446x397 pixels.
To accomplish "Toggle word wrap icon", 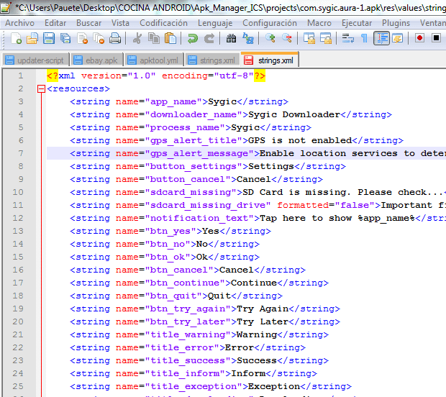I will point(347,38).
